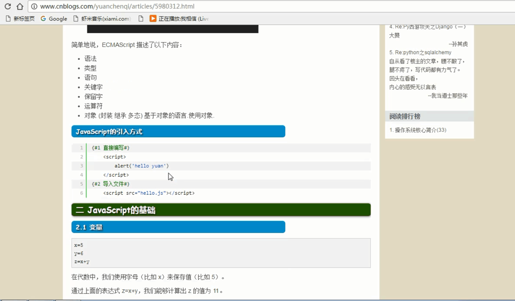The height and width of the screenshot is (301, 515).
Task: Click the xiami bookmark page icon
Action: (x=76, y=19)
